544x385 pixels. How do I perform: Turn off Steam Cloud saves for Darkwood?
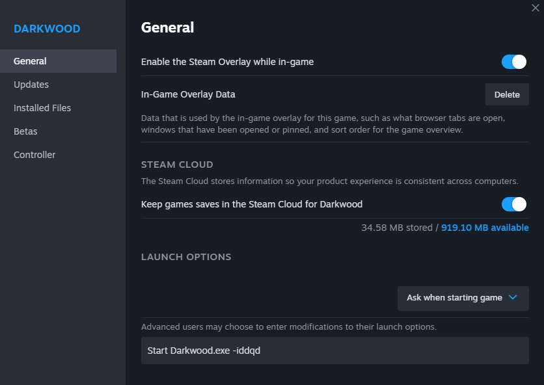pos(513,204)
